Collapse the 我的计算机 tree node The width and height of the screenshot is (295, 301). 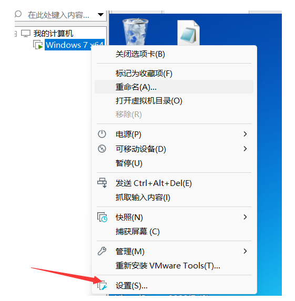(16, 34)
